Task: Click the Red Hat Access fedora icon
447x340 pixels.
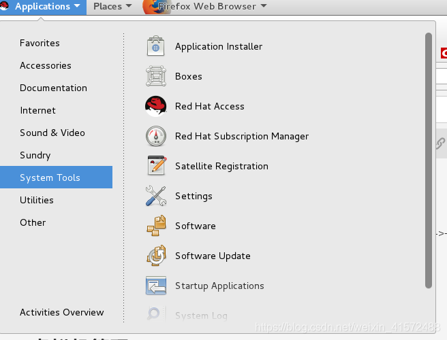Action: (155, 106)
